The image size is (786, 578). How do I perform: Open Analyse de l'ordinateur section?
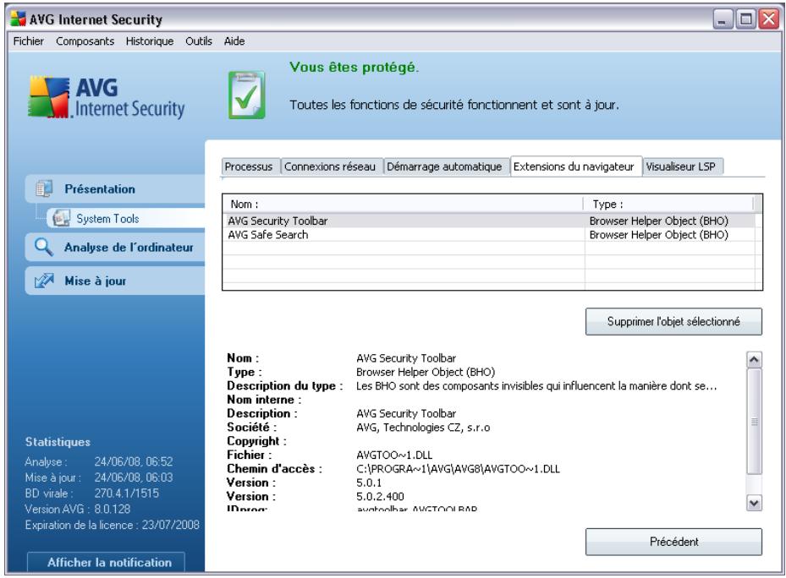coord(115,247)
